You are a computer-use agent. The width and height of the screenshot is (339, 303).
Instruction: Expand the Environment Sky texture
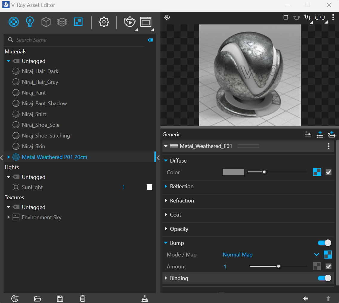click(8, 217)
